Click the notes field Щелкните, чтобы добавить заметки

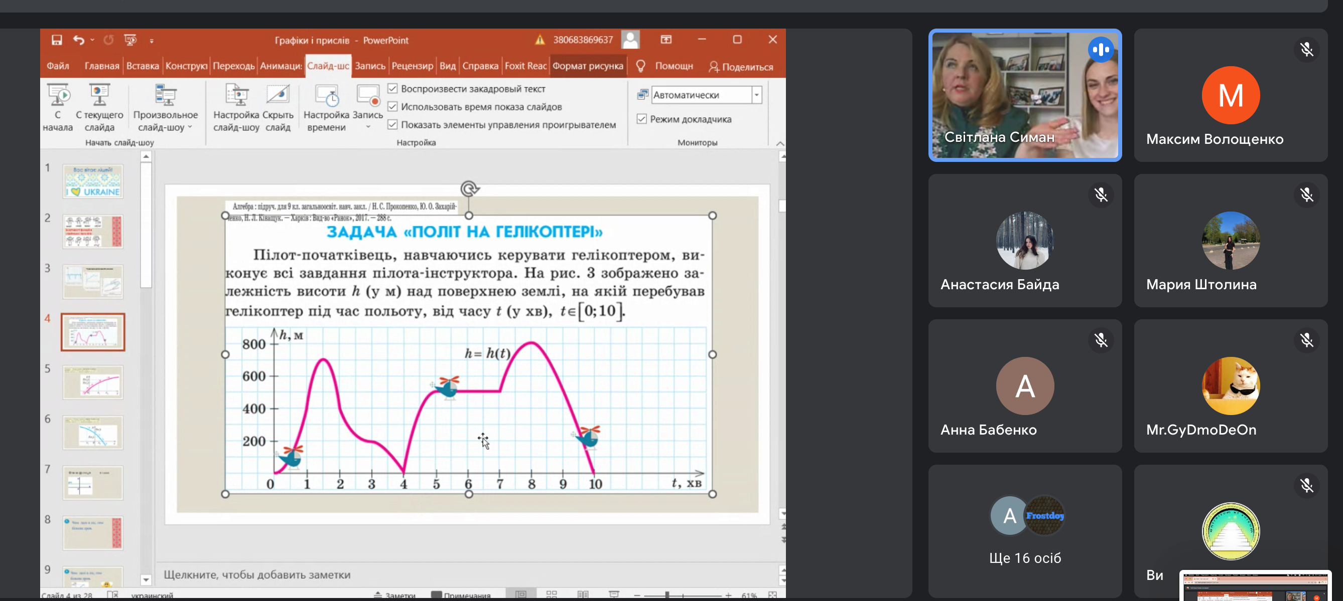pos(257,574)
